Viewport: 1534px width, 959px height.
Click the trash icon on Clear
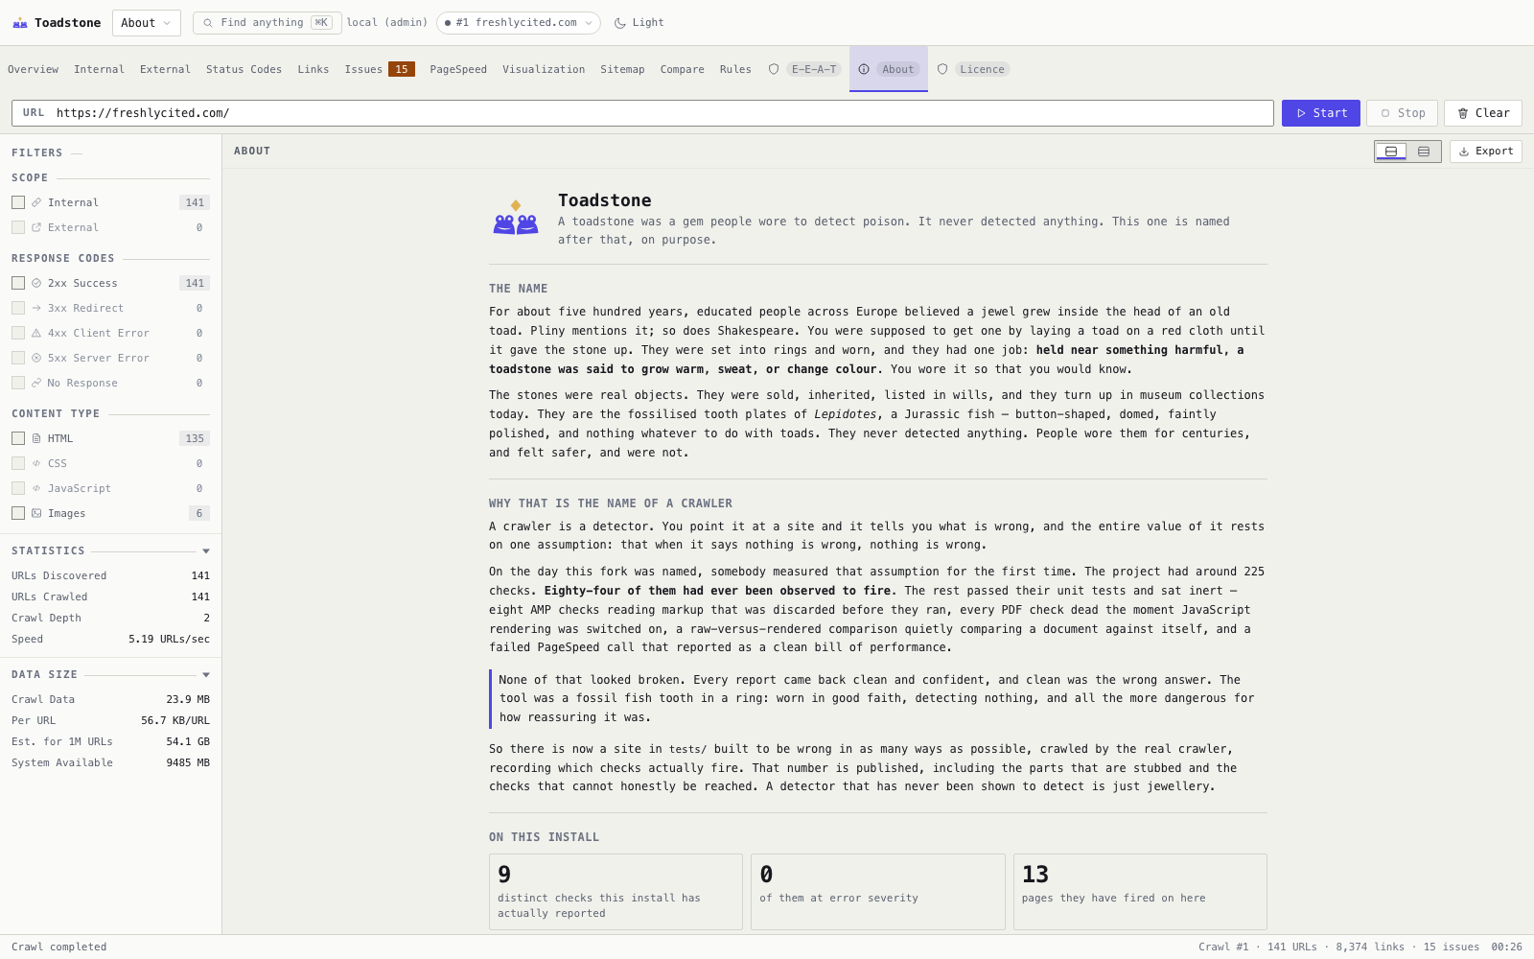(1463, 113)
